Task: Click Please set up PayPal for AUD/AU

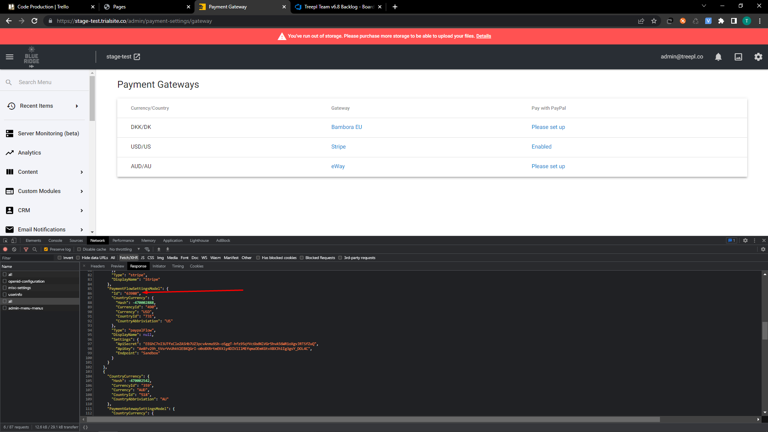Action: pyautogui.click(x=548, y=166)
